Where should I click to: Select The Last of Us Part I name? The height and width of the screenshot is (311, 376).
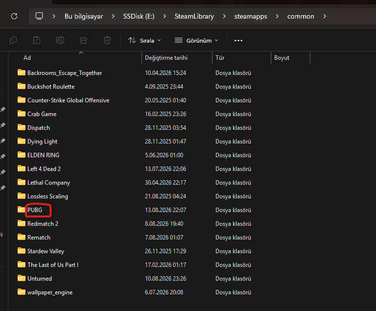coord(53,264)
